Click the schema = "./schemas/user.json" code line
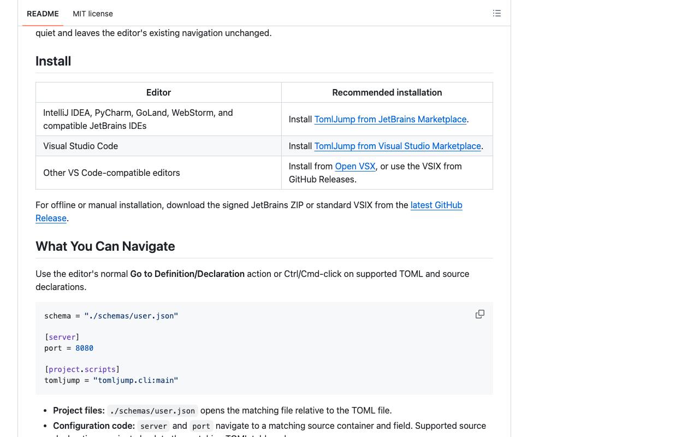Screen dimensions: 699x437 click(x=111, y=316)
